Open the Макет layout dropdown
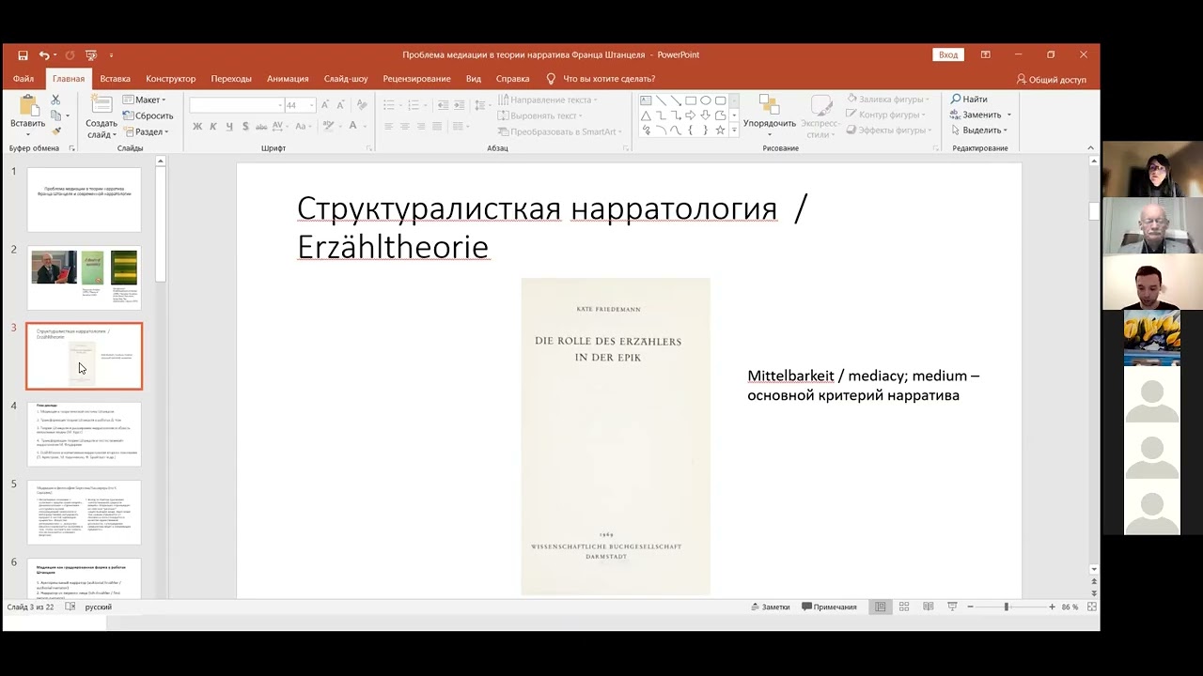This screenshot has width=1203, height=676. point(145,100)
